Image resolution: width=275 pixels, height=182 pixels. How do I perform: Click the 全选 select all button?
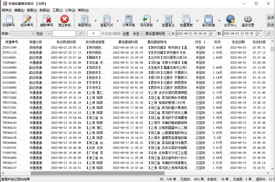click(x=271, y=17)
